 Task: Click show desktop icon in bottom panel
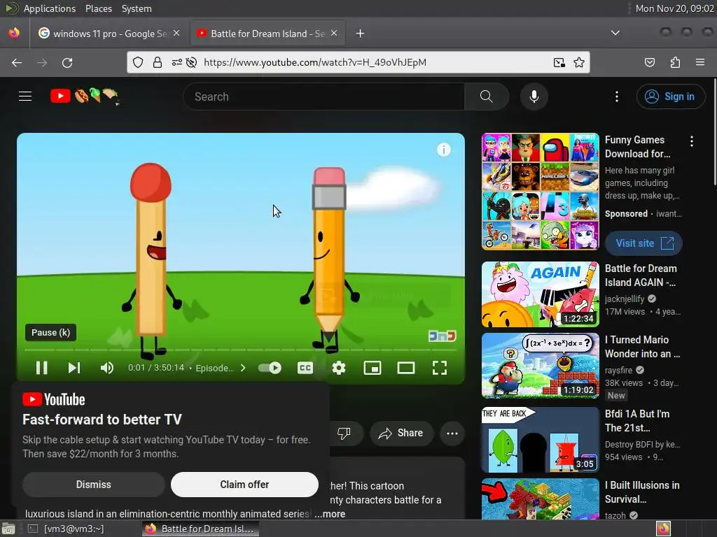(x=8, y=529)
